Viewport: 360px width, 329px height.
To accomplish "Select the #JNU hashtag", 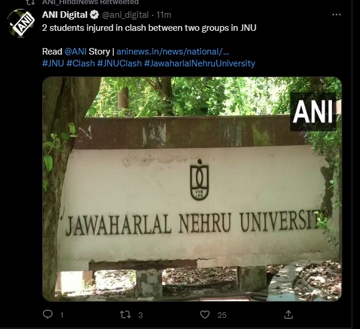I will coord(53,63).
